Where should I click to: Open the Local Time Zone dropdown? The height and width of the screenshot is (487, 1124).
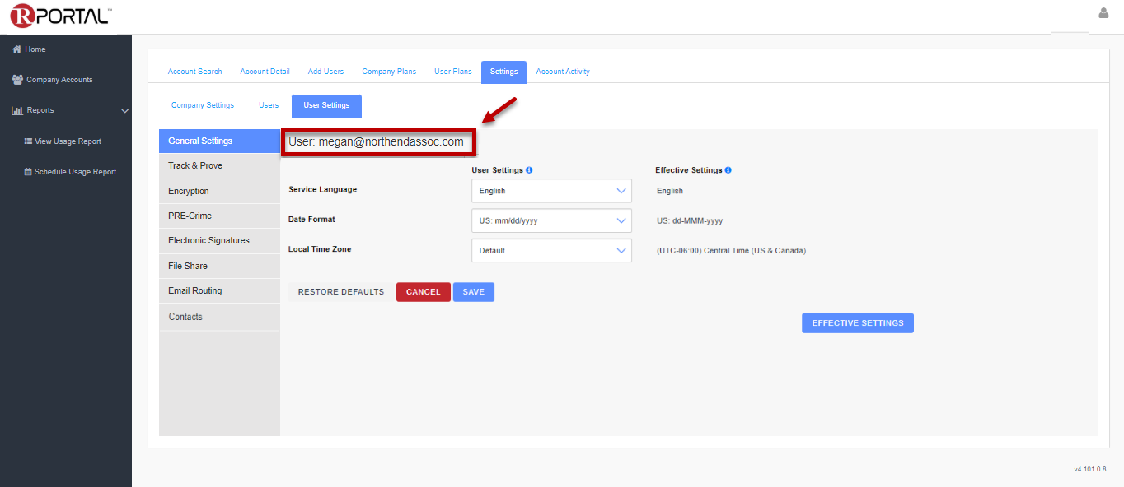[551, 251]
